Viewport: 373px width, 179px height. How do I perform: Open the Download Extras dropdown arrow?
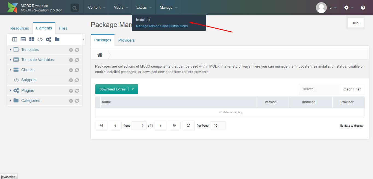(133, 89)
